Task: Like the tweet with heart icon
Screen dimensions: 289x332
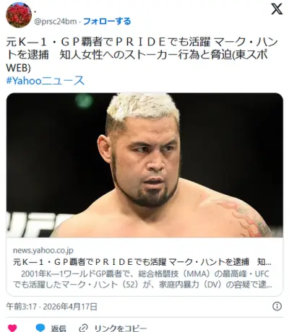Action: (12, 328)
